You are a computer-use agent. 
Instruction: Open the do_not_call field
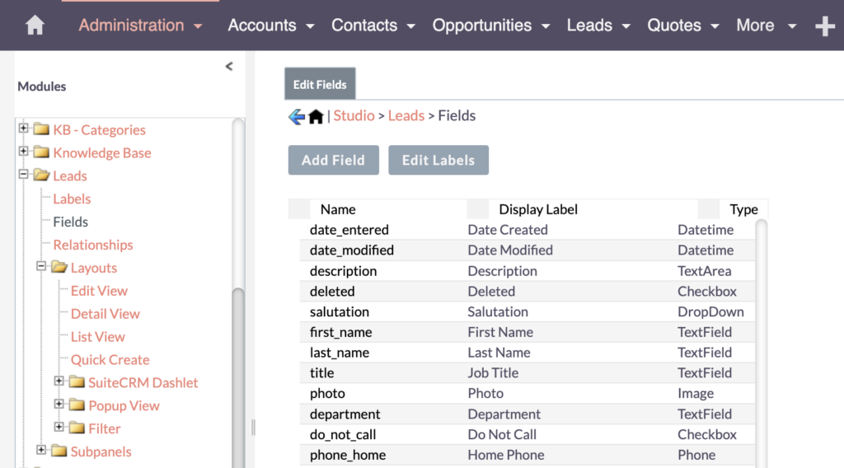(343, 434)
